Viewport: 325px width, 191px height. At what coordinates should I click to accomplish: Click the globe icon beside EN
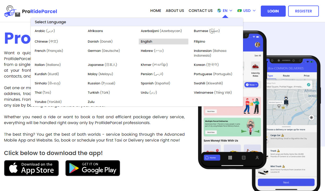point(219,11)
